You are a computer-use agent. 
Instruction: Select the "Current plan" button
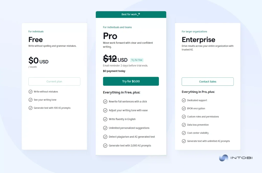tap(54, 81)
